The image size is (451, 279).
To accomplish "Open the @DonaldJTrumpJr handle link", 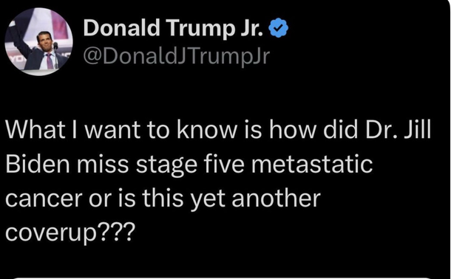I will point(177,57).
